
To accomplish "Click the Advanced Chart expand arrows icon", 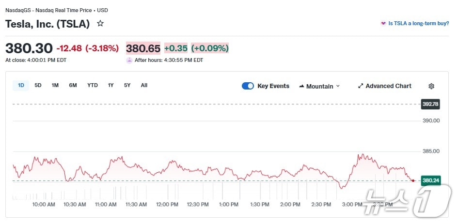I will point(361,86).
